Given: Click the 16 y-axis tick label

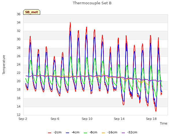Looking at the screenshot, I should (x=18, y=98).
